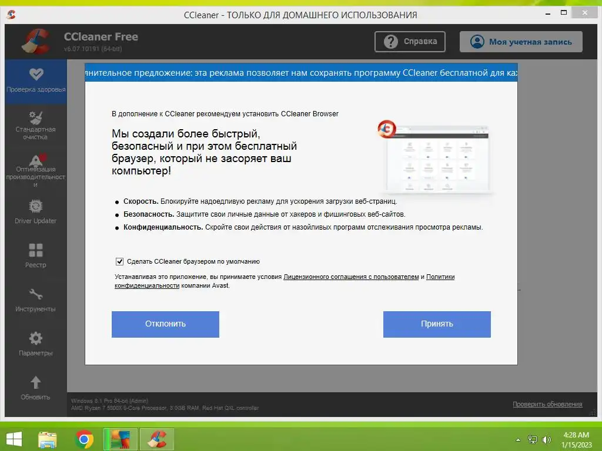Open Driver Updater in the sidebar
Viewport: 602px width, 451px height.
pyautogui.click(x=36, y=211)
